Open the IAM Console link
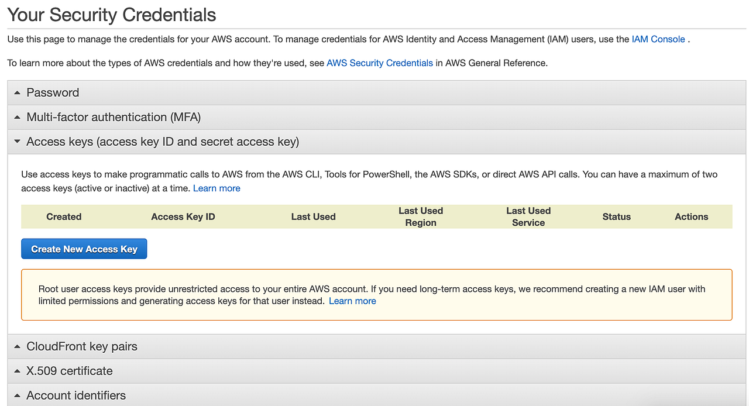 pyautogui.click(x=658, y=39)
